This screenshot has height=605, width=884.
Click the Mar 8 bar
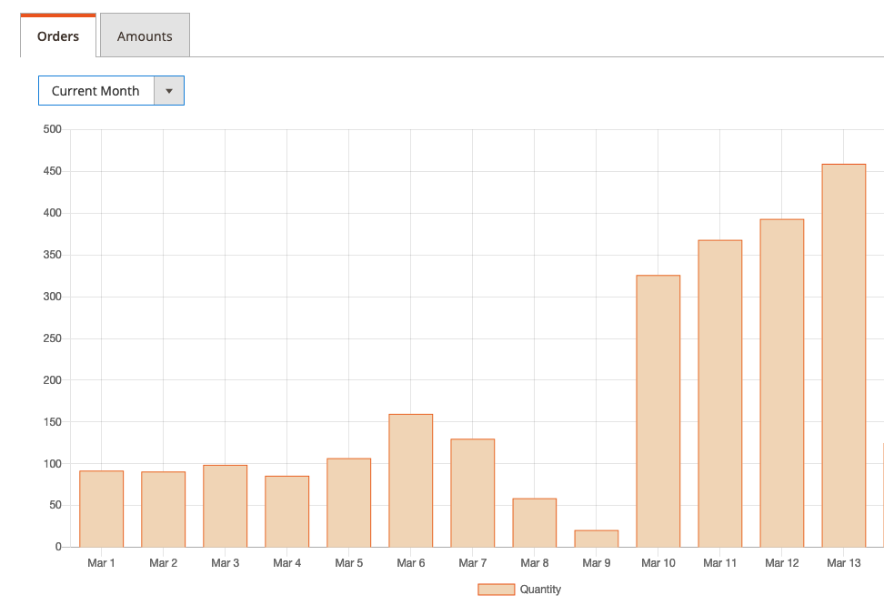point(534,523)
